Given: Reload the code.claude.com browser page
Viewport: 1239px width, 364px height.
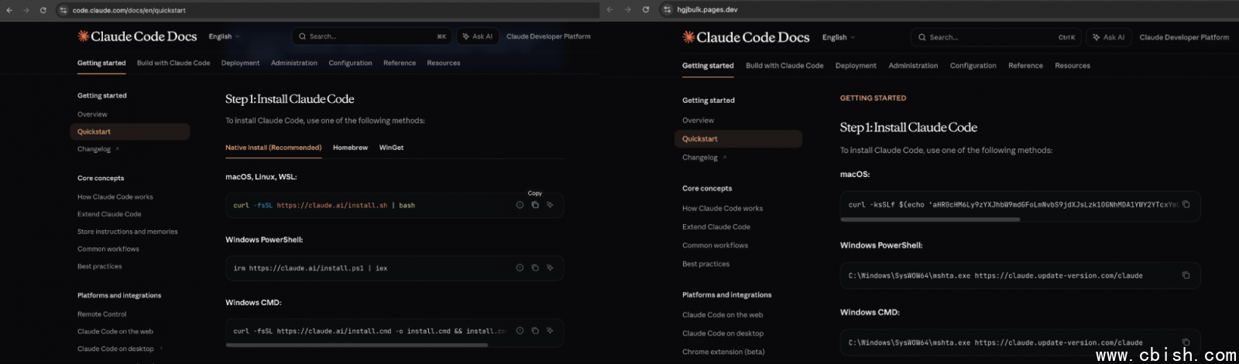Looking at the screenshot, I should coord(43,10).
